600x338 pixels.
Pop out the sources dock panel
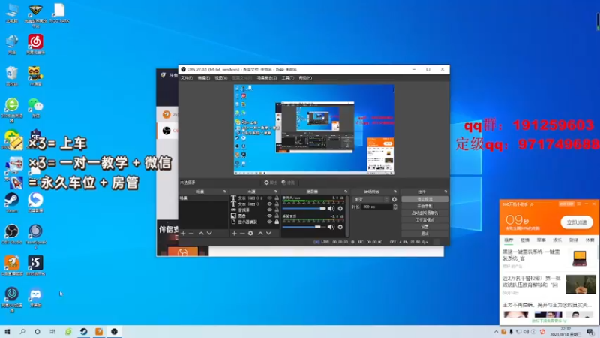pos(276,192)
